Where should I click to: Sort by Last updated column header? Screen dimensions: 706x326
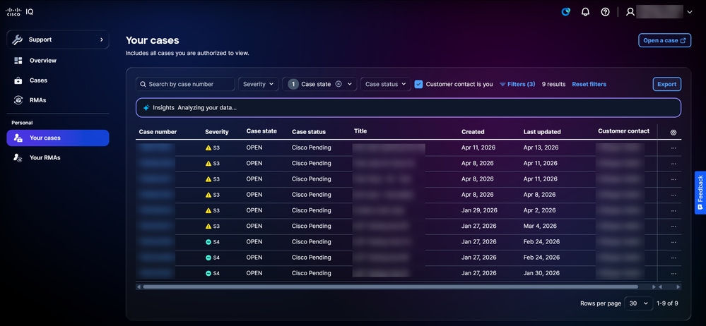click(x=542, y=132)
